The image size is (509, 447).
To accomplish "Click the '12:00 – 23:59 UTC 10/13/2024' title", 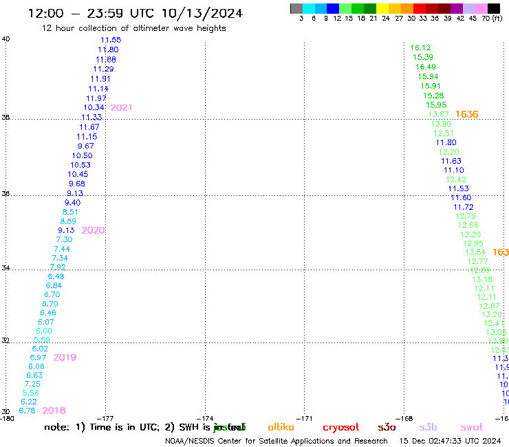I will pyautogui.click(x=136, y=13).
